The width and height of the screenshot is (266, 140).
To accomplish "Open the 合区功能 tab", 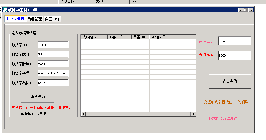I will pyautogui.click(x=52, y=19).
